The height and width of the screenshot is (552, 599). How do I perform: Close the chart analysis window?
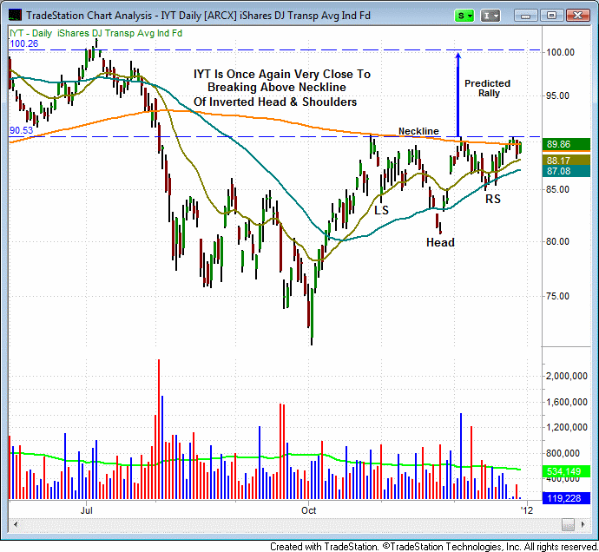click(x=577, y=16)
